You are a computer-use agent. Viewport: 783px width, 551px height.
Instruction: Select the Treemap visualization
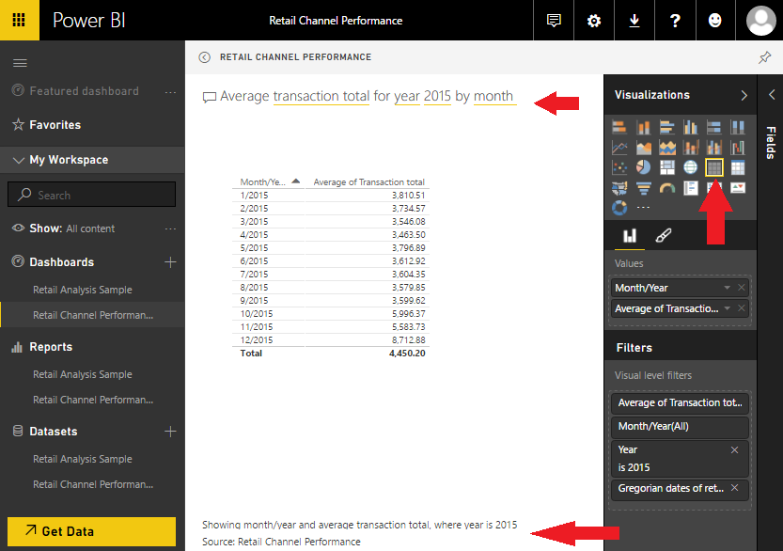click(666, 166)
